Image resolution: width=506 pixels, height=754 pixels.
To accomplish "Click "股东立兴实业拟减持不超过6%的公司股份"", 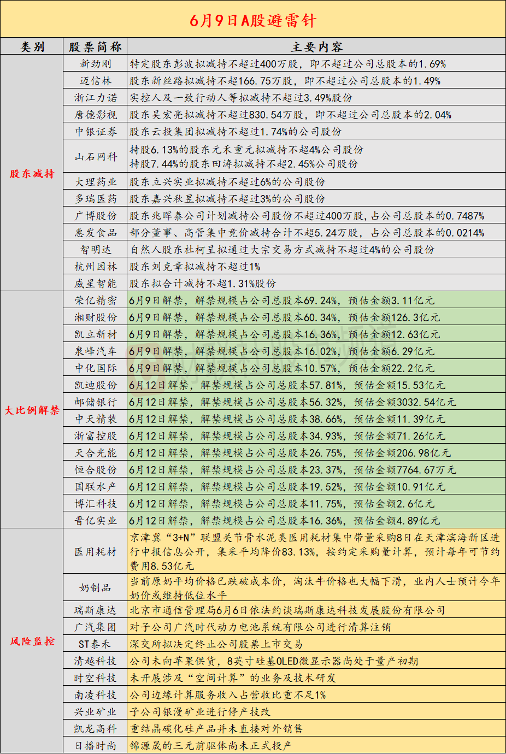I will click(227, 182).
